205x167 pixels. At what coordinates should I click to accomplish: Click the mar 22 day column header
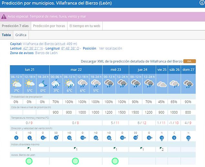[76, 70]
